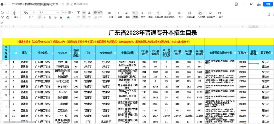Open 数据 data tool
Screen dimensions: 274x124
pos(150,15)
